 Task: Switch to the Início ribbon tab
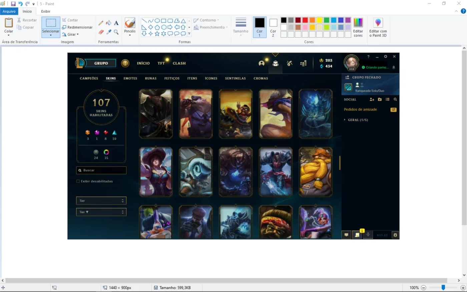(27, 11)
